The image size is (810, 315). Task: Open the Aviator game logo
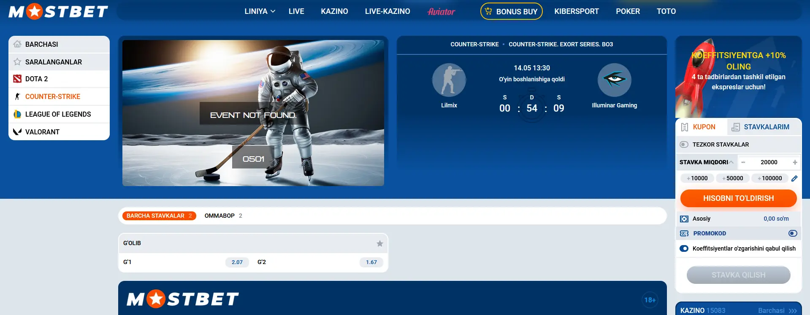click(441, 11)
